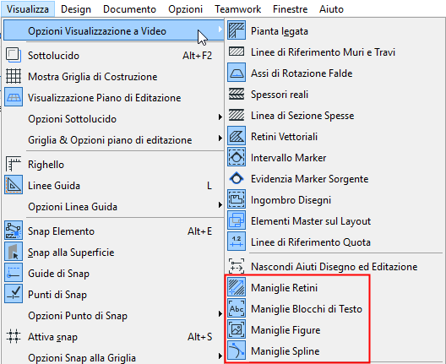The height and width of the screenshot is (364, 446).
Task: Open the Design menu
Action: tap(76, 8)
